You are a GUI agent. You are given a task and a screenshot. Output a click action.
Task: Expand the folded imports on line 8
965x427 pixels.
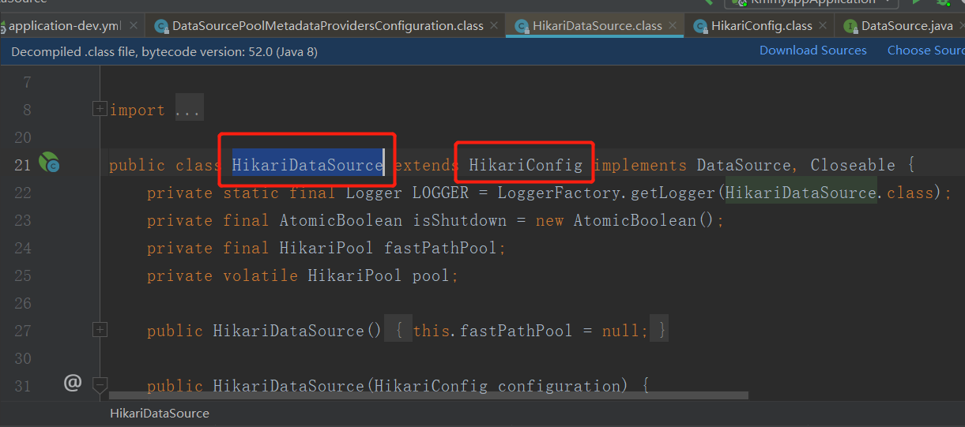click(x=100, y=109)
